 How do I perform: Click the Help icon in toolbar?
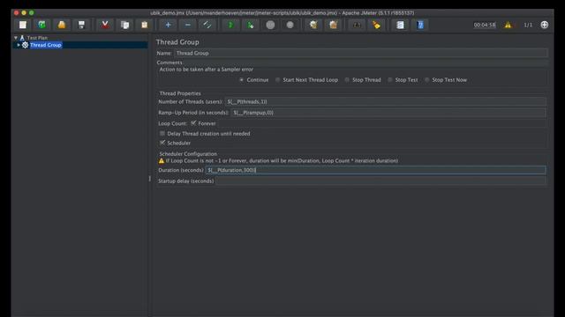[420, 25]
